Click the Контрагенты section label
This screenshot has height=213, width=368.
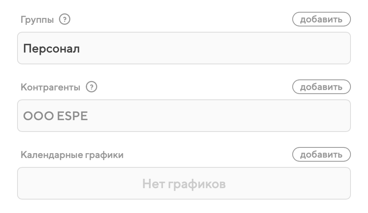click(50, 87)
